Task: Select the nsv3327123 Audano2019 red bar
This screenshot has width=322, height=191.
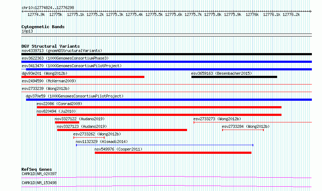Action: 122,130
